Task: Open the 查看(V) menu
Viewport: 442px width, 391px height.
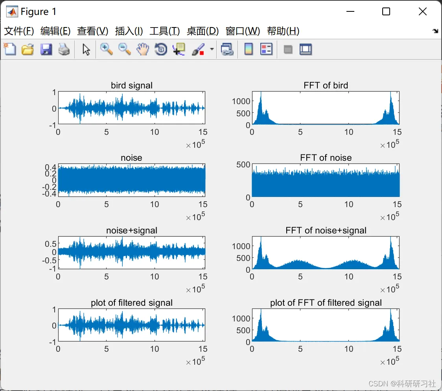Action: 92,31
